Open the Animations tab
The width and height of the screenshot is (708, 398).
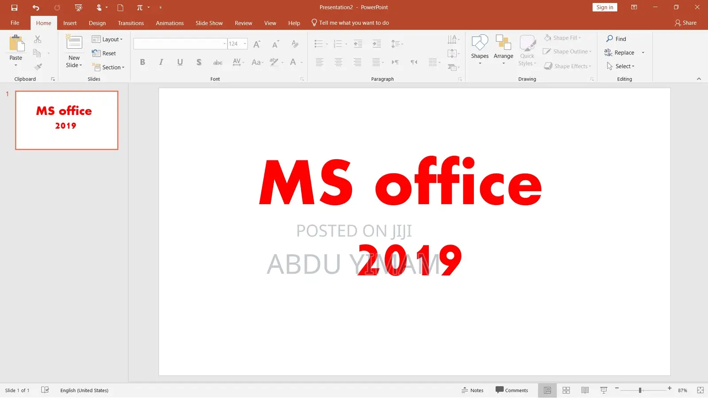[x=170, y=23]
